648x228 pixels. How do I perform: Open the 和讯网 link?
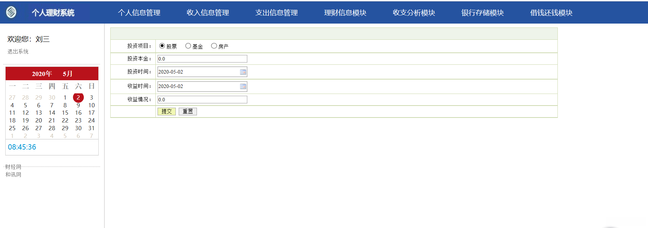coord(13,175)
